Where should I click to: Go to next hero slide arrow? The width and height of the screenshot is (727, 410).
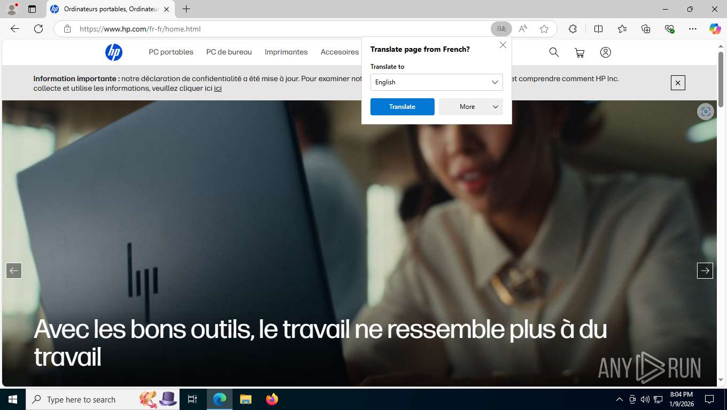click(x=705, y=271)
